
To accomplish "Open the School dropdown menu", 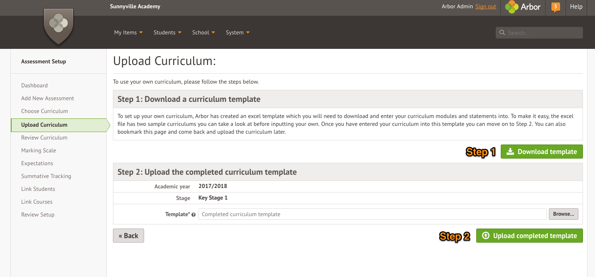I will click(x=203, y=32).
